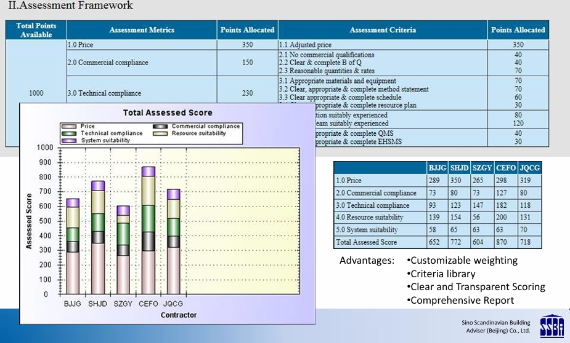Click SHJD total score '772'
The image size is (570, 343).
(456, 242)
